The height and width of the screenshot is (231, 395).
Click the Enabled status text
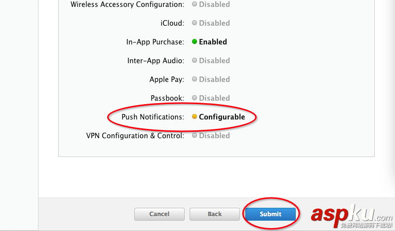click(213, 42)
